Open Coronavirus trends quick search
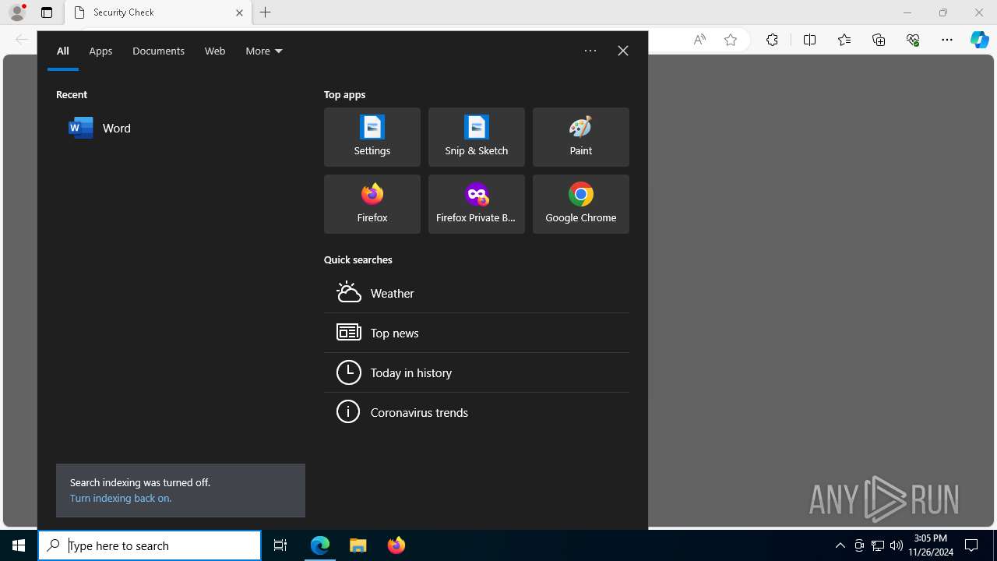This screenshot has height=561, width=997. (476, 412)
